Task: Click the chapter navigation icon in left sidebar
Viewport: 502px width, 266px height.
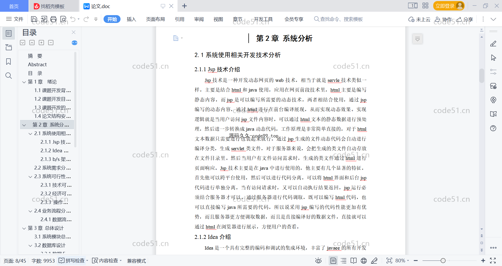Action: click(9, 47)
